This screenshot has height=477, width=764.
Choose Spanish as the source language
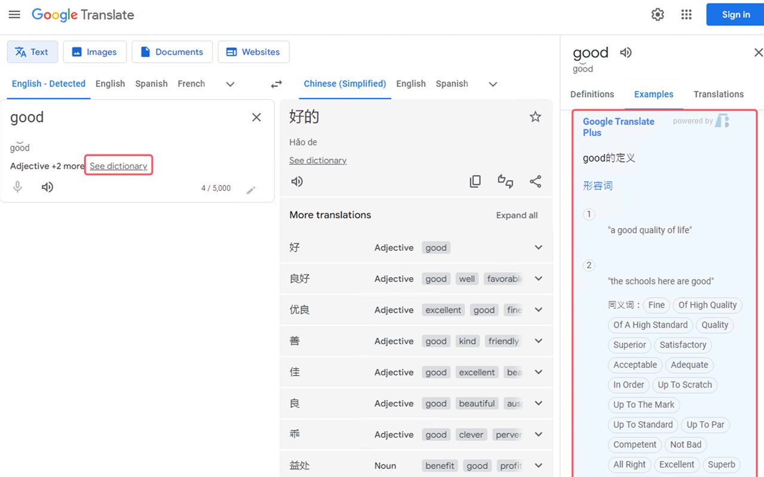[151, 84]
